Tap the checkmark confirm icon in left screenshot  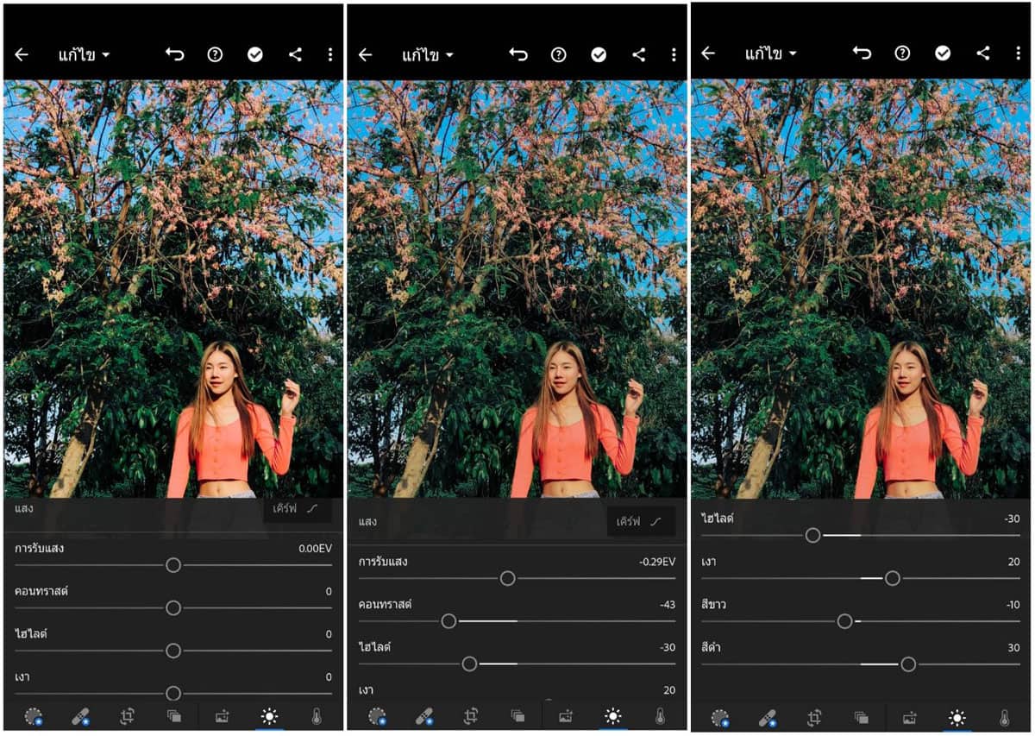coord(255,54)
